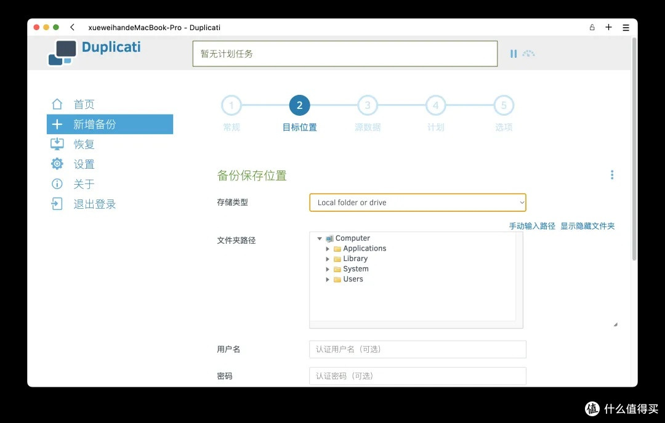Image resolution: width=665 pixels, height=423 pixels.
Task: Click the folder tree resize handle
Action: tap(615, 324)
